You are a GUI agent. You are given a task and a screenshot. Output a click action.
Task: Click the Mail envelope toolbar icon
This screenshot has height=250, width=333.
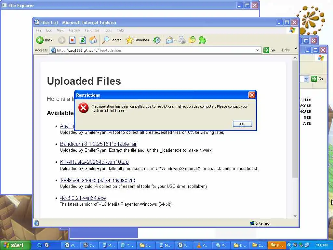169,40
